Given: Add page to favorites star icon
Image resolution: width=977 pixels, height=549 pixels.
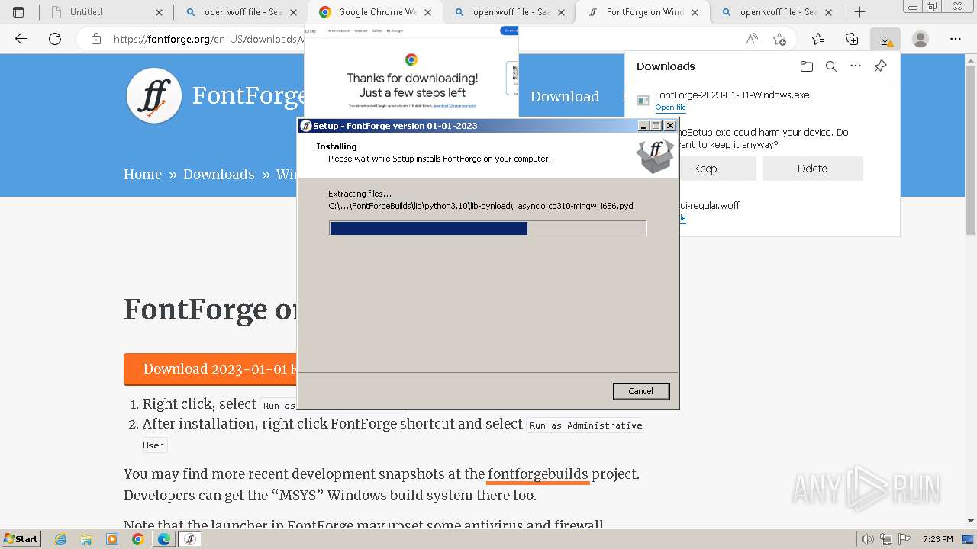Looking at the screenshot, I should [779, 39].
